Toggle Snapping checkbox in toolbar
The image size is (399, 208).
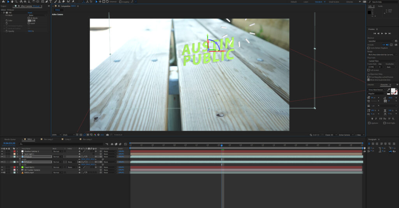pyautogui.click(x=120, y=2)
